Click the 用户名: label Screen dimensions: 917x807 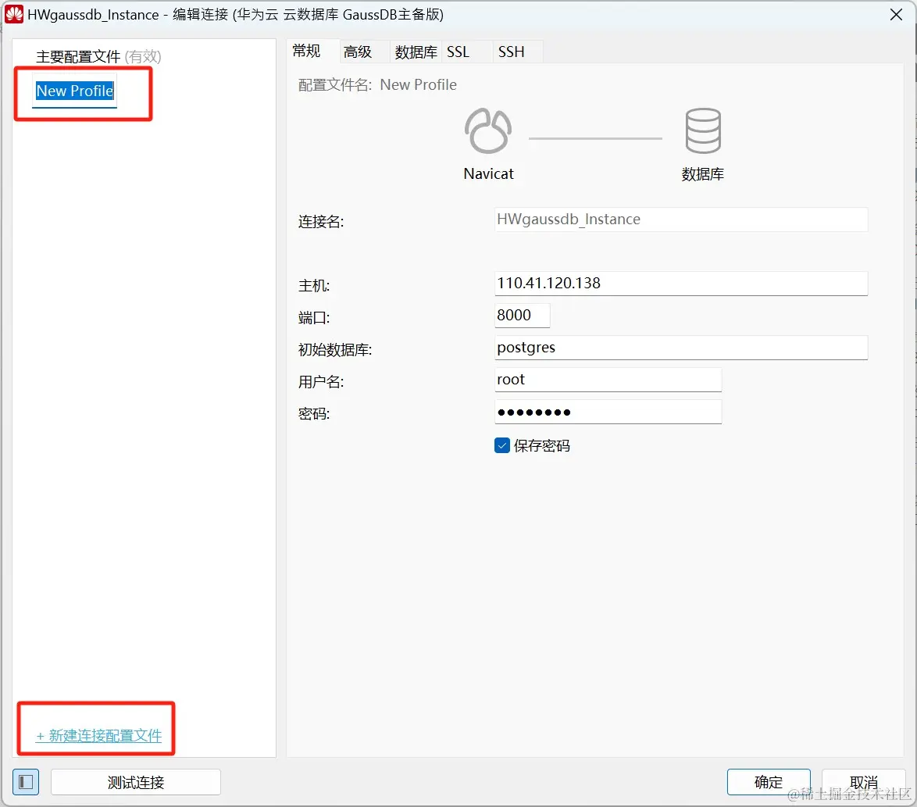(x=321, y=382)
